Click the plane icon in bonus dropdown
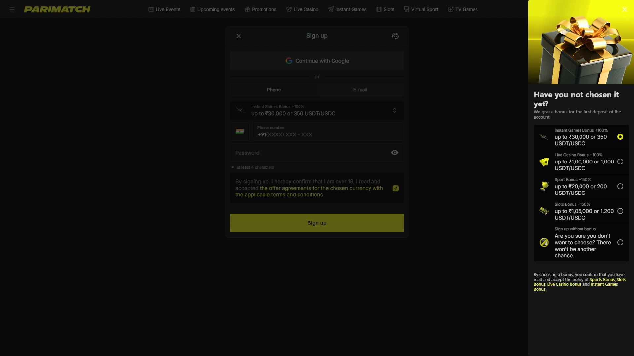Screen dimensions: 634x356 (240, 110)
